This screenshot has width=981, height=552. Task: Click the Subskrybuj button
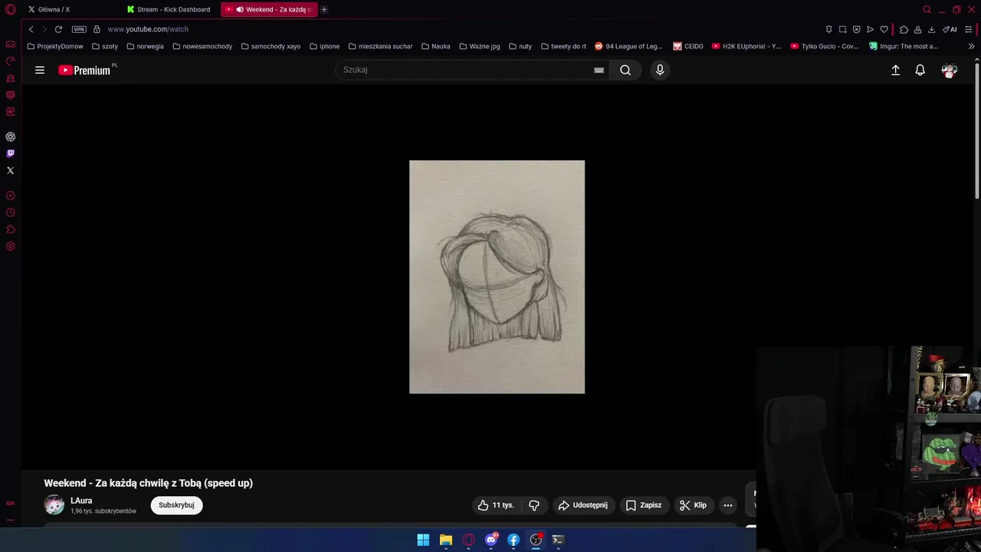[x=177, y=505]
